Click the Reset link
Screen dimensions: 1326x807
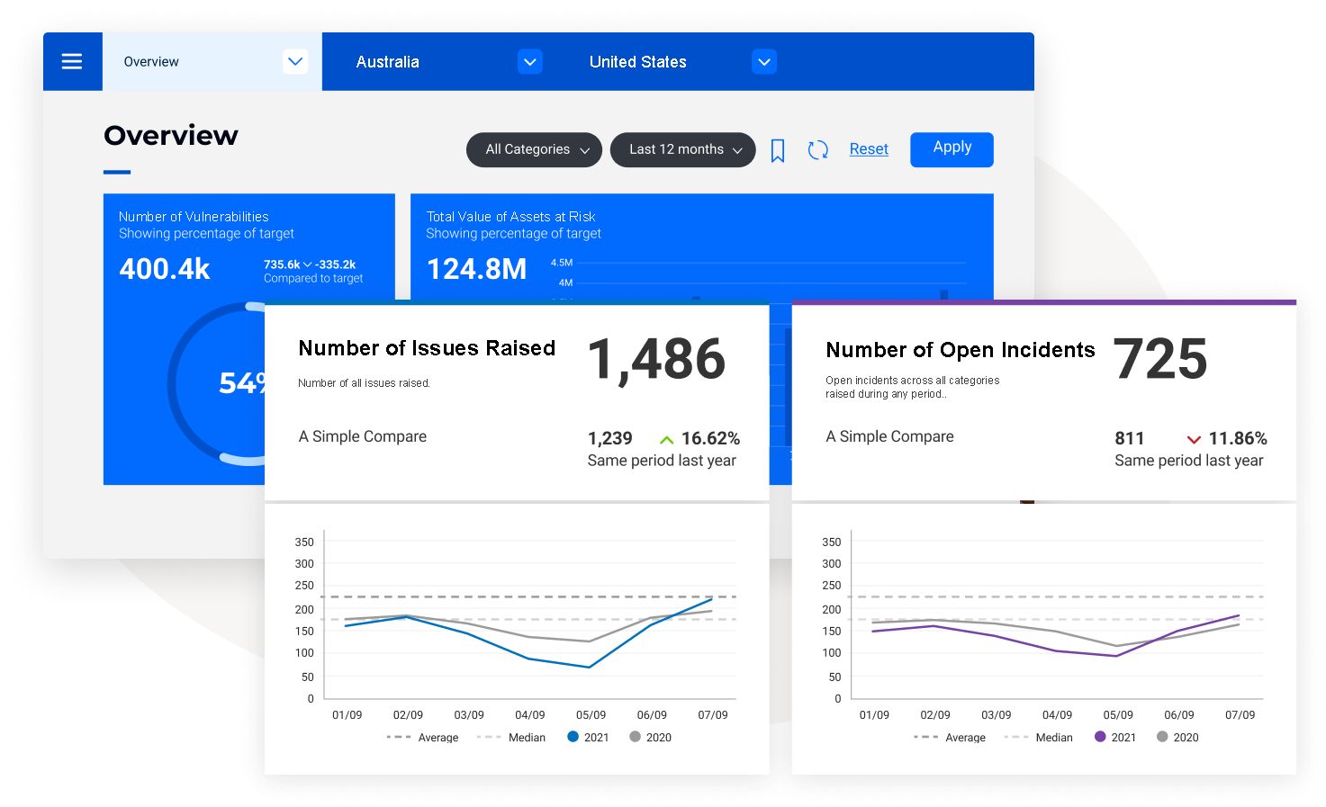[868, 148]
